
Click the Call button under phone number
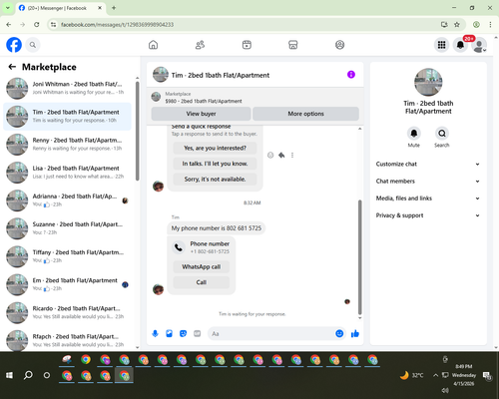[202, 282]
